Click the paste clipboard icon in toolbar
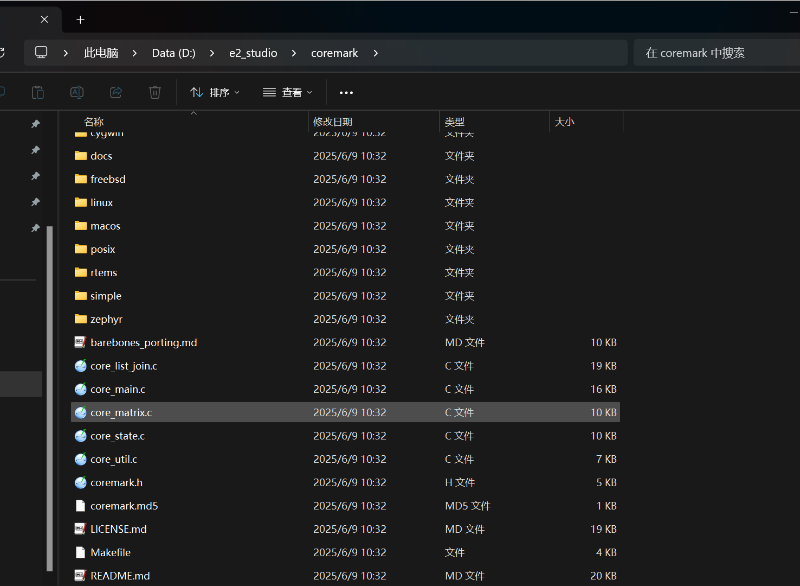Screen dimensions: 800x586 tap(38, 92)
